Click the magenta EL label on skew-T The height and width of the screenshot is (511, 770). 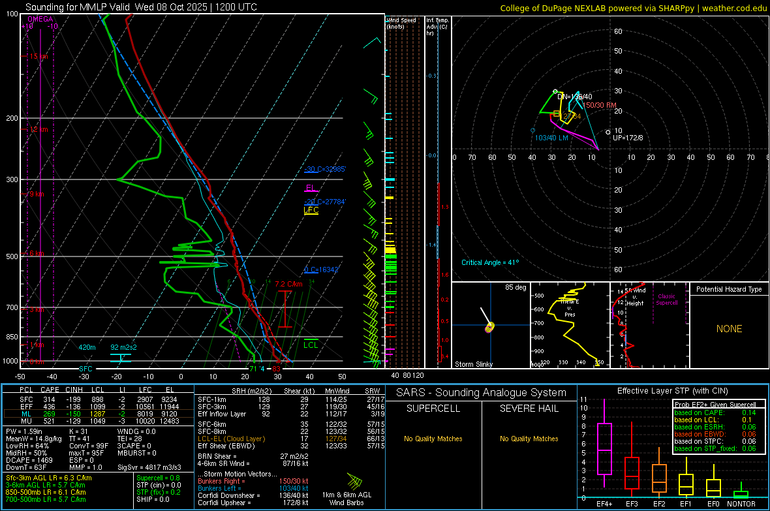click(x=311, y=188)
